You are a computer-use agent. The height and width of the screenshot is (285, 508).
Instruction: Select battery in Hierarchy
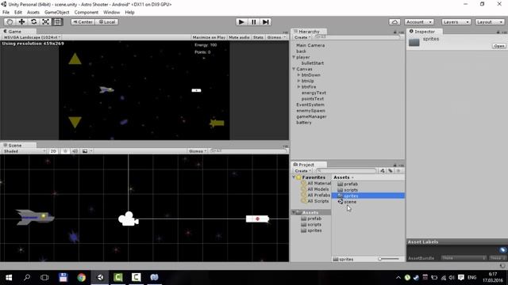(303, 123)
